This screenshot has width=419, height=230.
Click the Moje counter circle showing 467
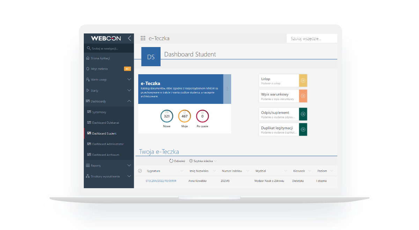[184, 116]
